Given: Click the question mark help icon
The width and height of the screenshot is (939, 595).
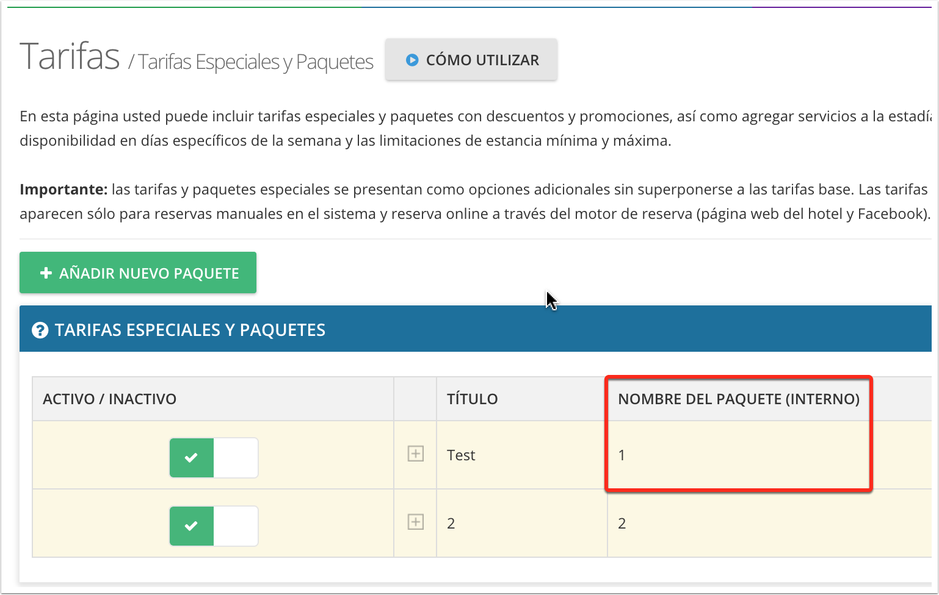Looking at the screenshot, I should [40, 330].
